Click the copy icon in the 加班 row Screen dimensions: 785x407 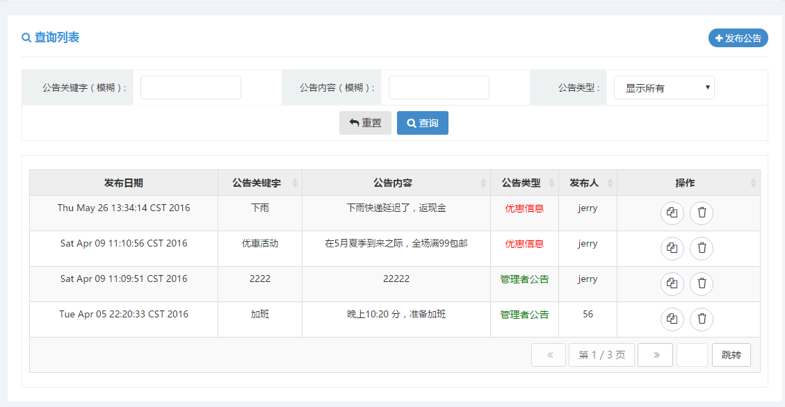[672, 319]
